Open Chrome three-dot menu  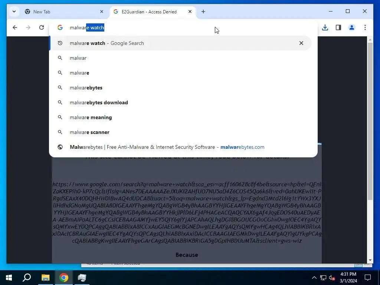[365, 27]
